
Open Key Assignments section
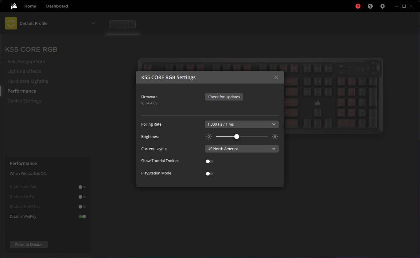(26, 61)
